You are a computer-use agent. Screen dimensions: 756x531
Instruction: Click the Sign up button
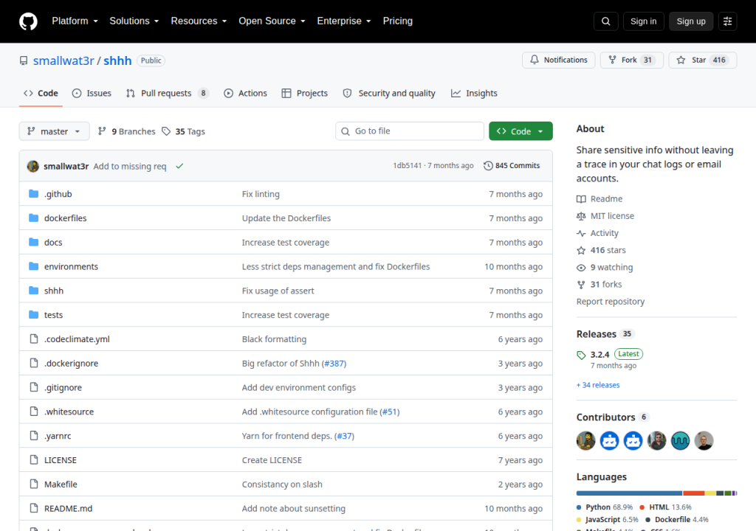(x=691, y=21)
